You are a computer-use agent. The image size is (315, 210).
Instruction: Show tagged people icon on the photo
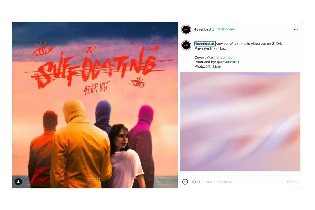click(18, 182)
